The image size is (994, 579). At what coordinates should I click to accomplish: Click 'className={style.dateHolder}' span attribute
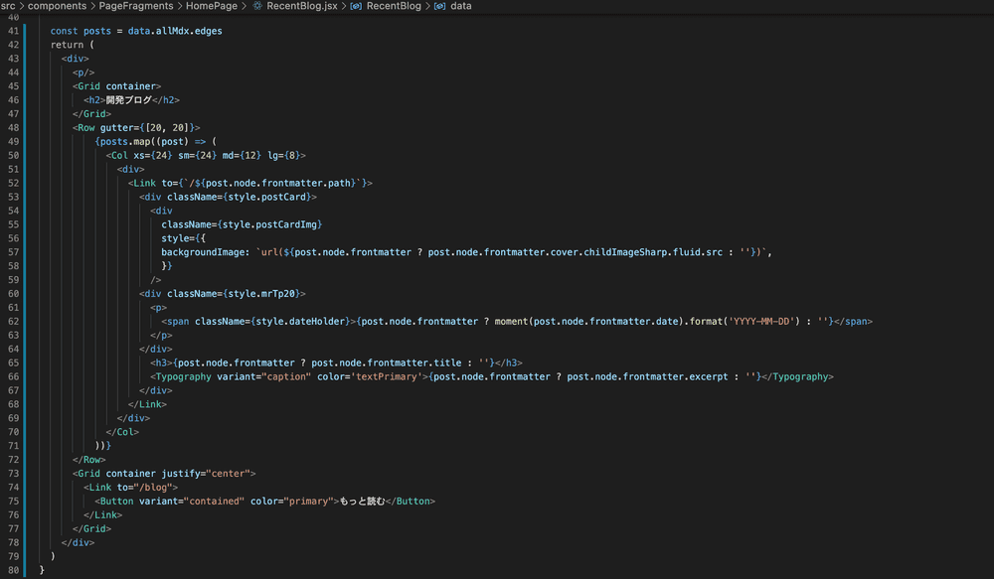click(272, 321)
